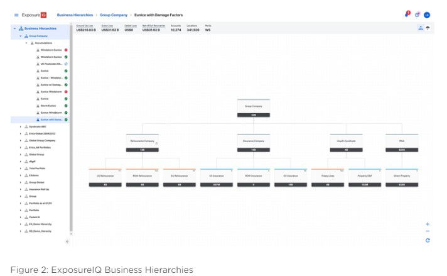The width and height of the screenshot is (447, 276).
Task: Click the US Reinsurance leaf node
Action: tap(105, 178)
